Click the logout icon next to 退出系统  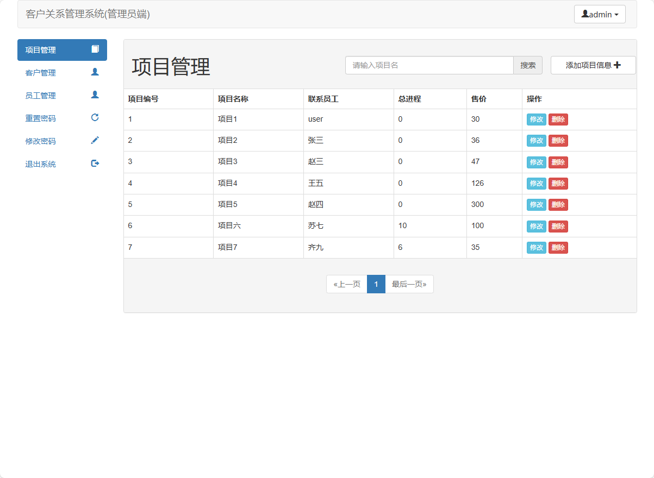(x=95, y=163)
